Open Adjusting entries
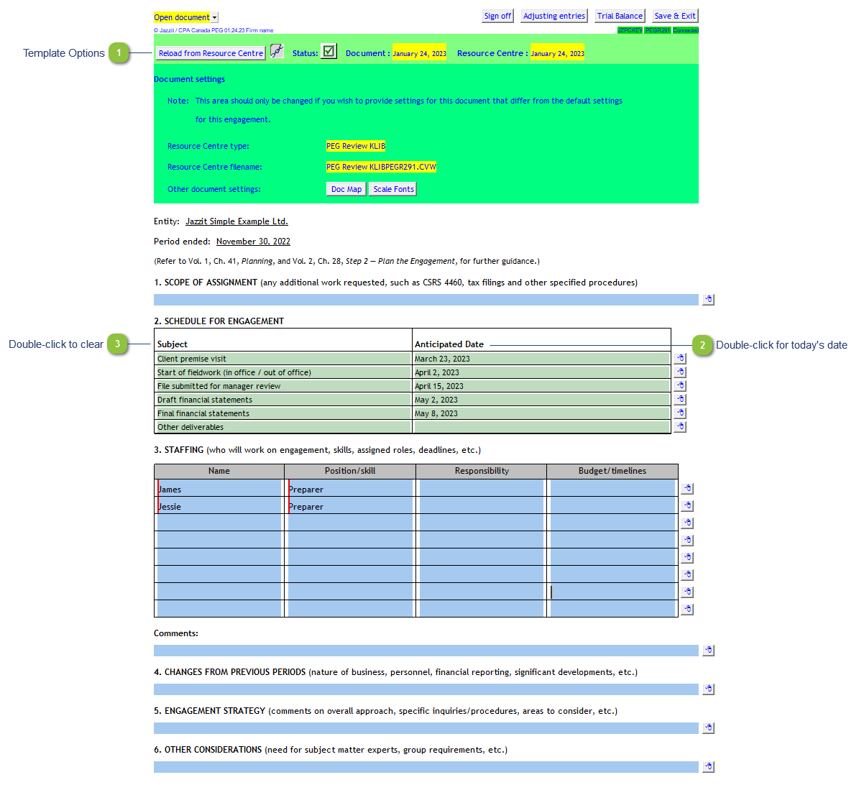The width and height of the screenshot is (859, 785). pyautogui.click(x=554, y=16)
